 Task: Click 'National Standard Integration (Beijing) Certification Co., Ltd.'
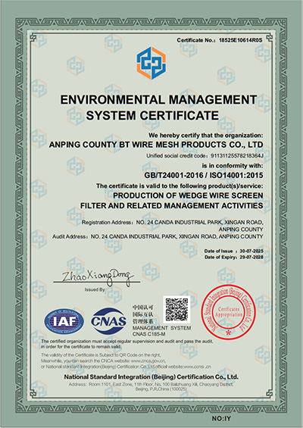pos(151,377)
